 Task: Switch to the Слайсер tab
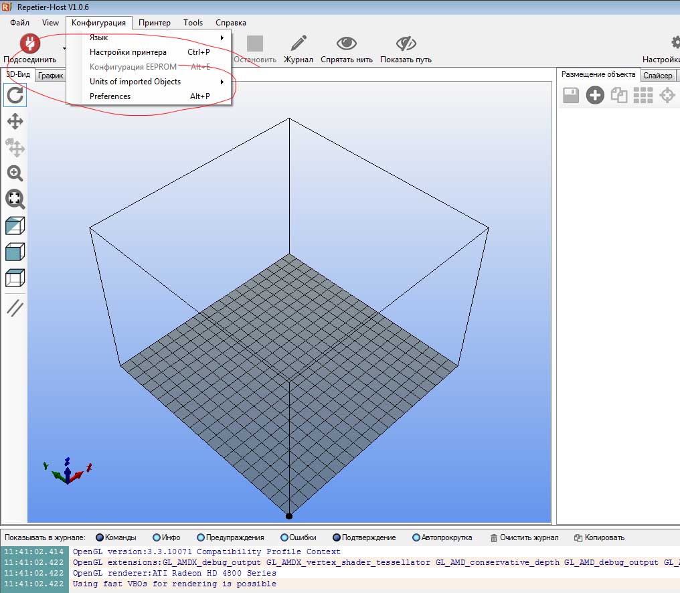click(x=657, y=75)
